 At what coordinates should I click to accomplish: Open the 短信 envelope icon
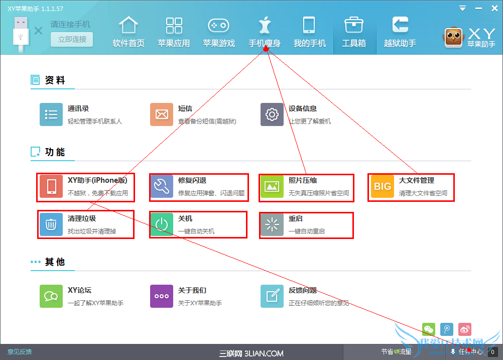tap(161, 114)
